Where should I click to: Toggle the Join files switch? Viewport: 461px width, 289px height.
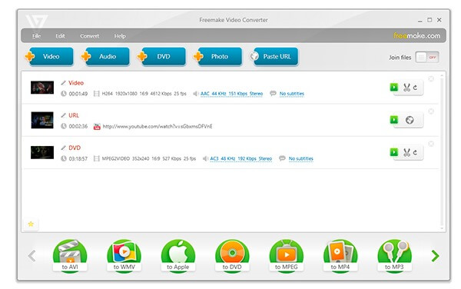click(x=427, y=57)
